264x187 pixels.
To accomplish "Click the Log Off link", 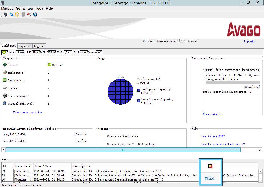I will (250, 41).
